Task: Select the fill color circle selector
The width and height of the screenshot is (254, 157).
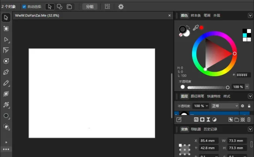Action: (187, 33)
